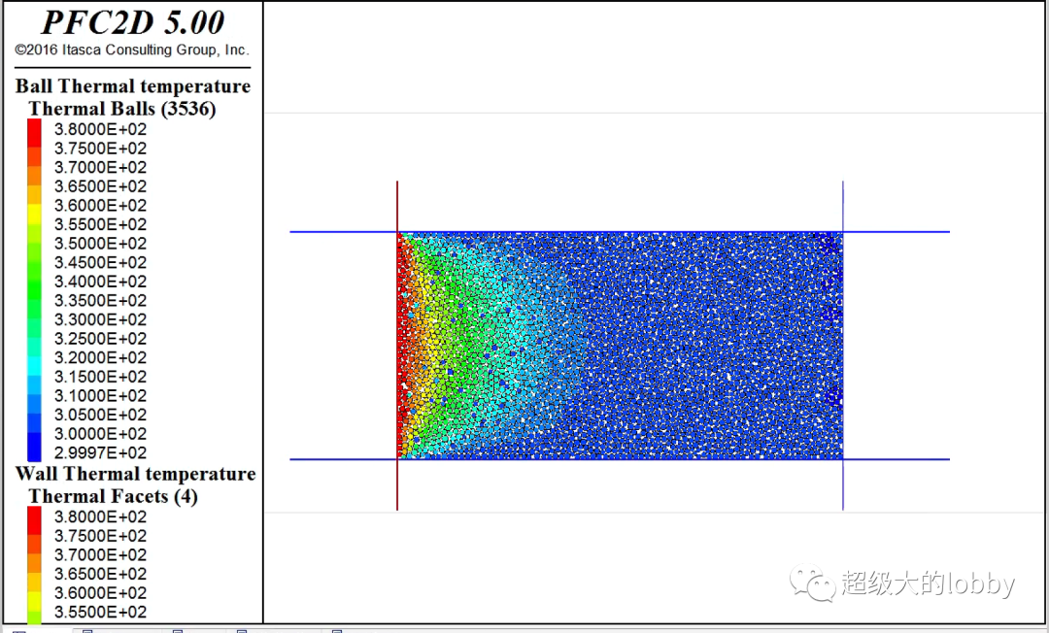Click ball legend value 3.6500E+02
This screenshot has width=1049, height=633.
100,186
